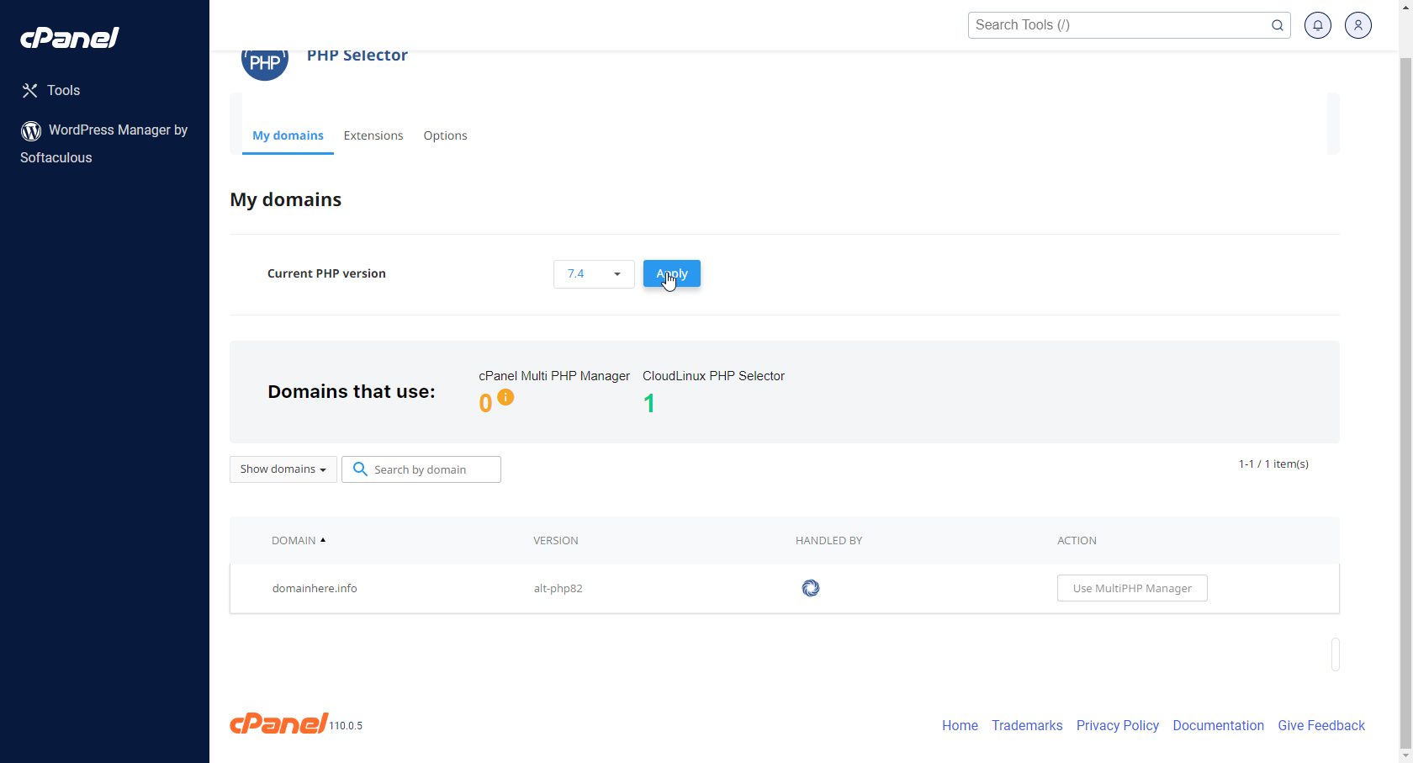
Task: Open the Options tab
Action: 445,135
